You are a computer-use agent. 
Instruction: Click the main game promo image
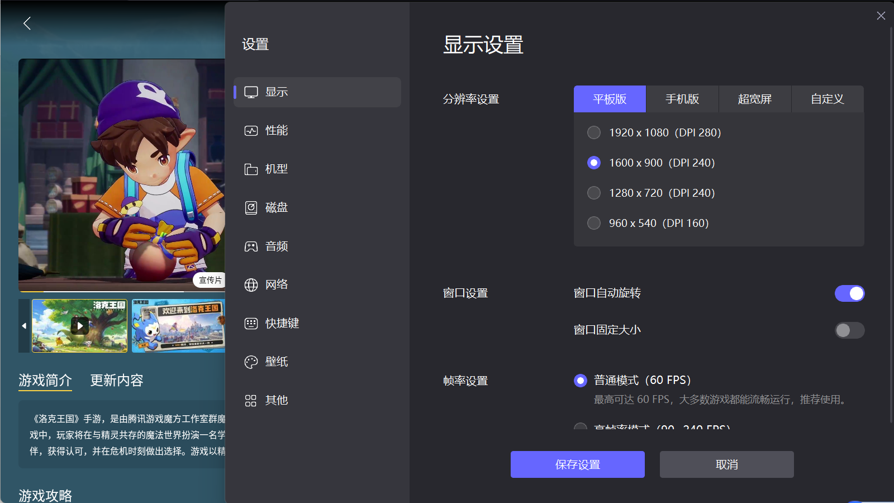point(122,174)
